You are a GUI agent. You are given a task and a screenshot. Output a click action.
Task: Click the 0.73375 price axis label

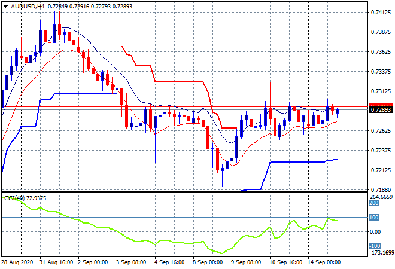coord(381,72)
